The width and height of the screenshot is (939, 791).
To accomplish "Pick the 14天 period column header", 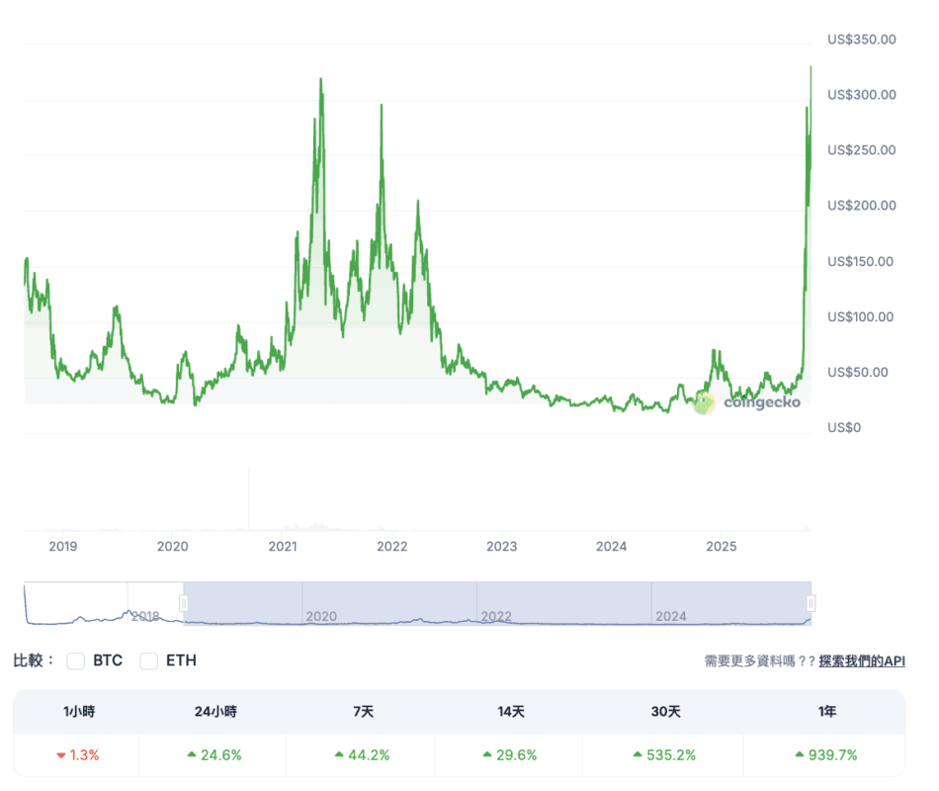I will tap(508, 711).
